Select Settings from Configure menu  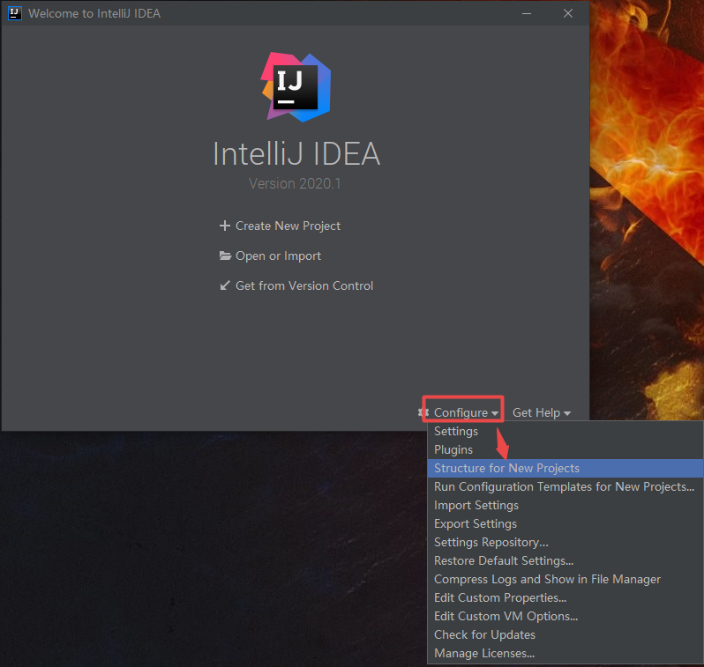pyautogui.click(x=565, y=431)
